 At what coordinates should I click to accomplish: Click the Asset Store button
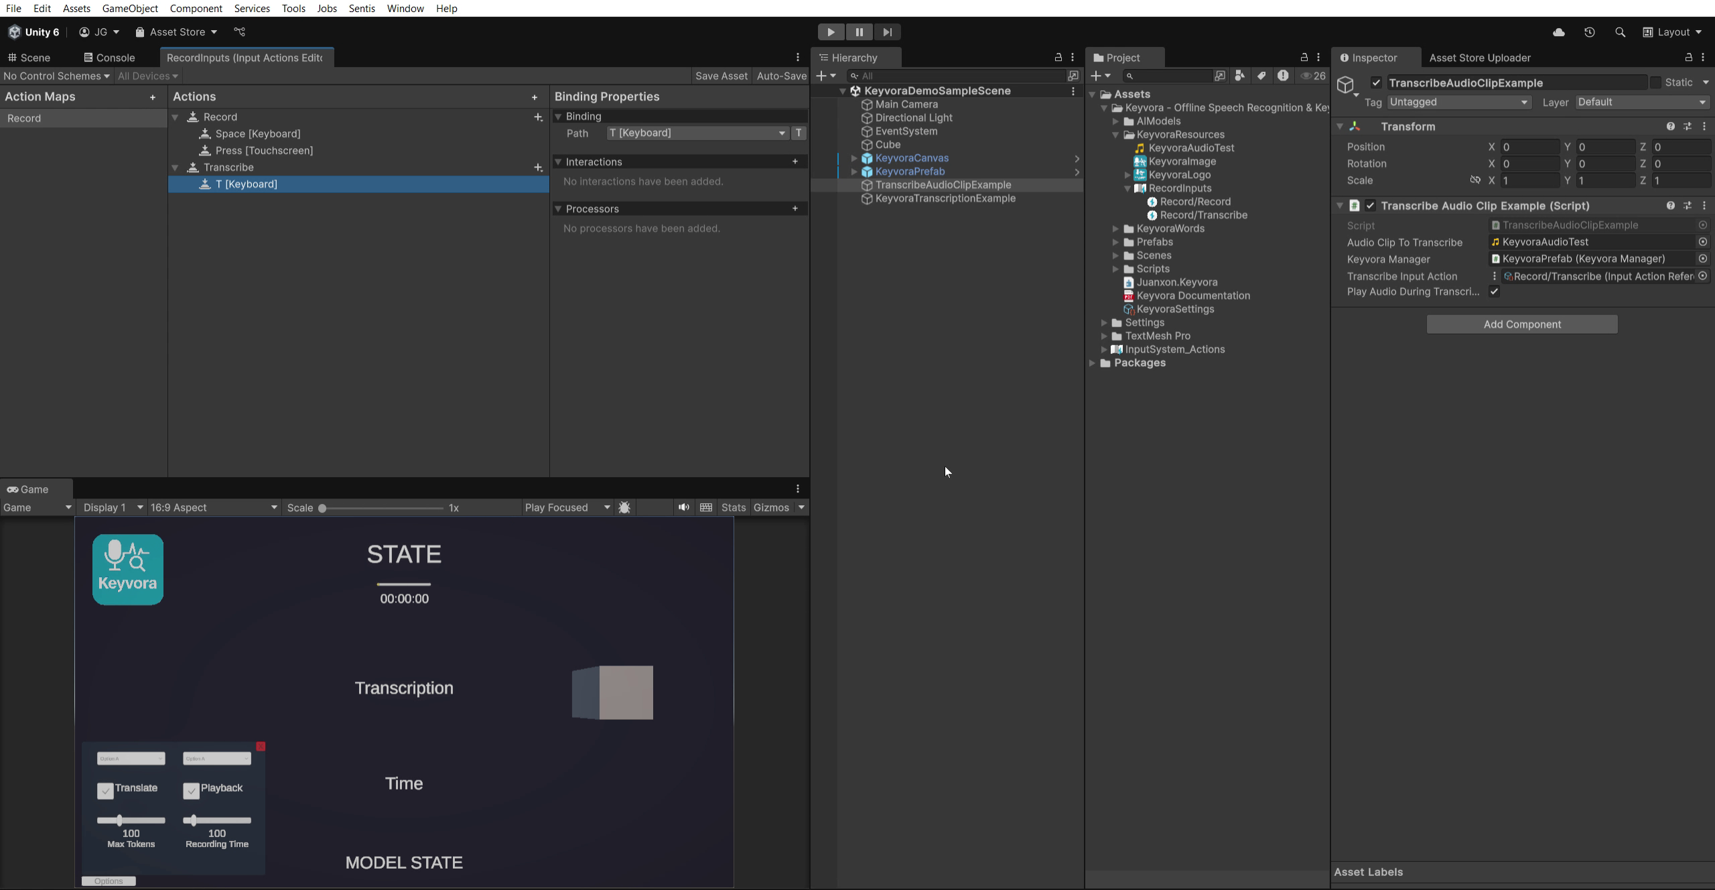tap(176, 32)
